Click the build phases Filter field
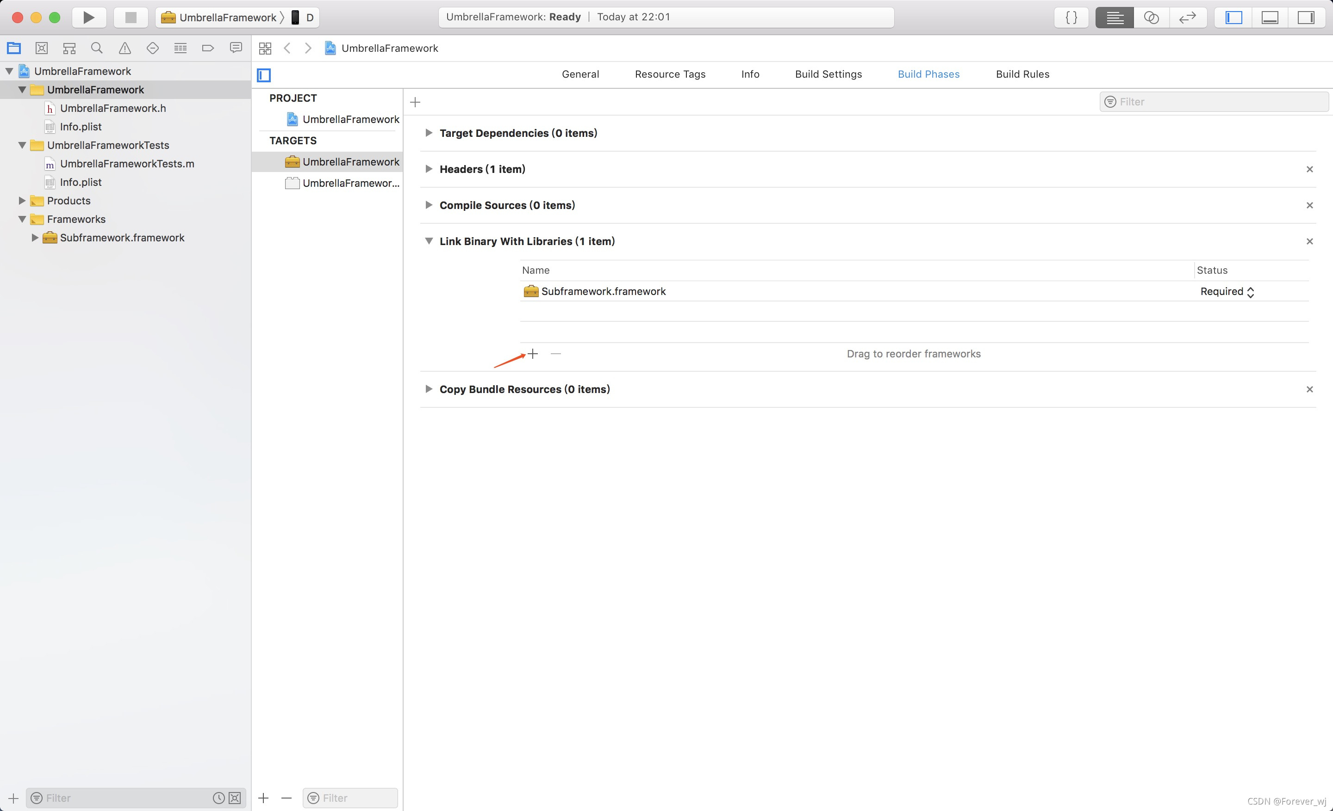 click(x=1217, y=102)
